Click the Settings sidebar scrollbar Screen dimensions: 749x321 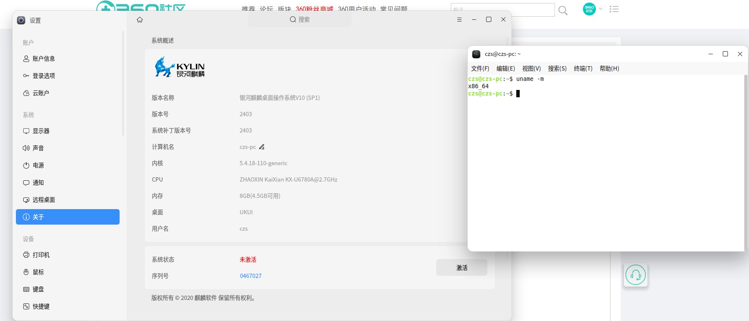123,84
